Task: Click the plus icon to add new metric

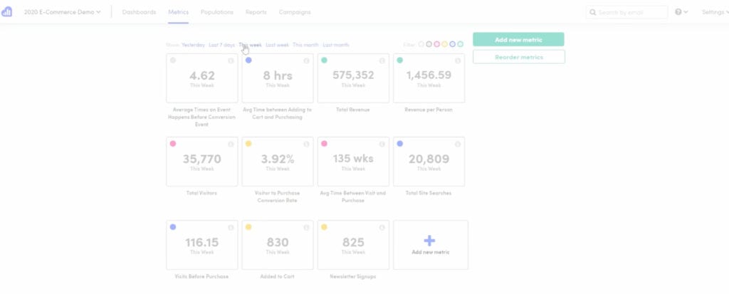Action: point(430,241)
